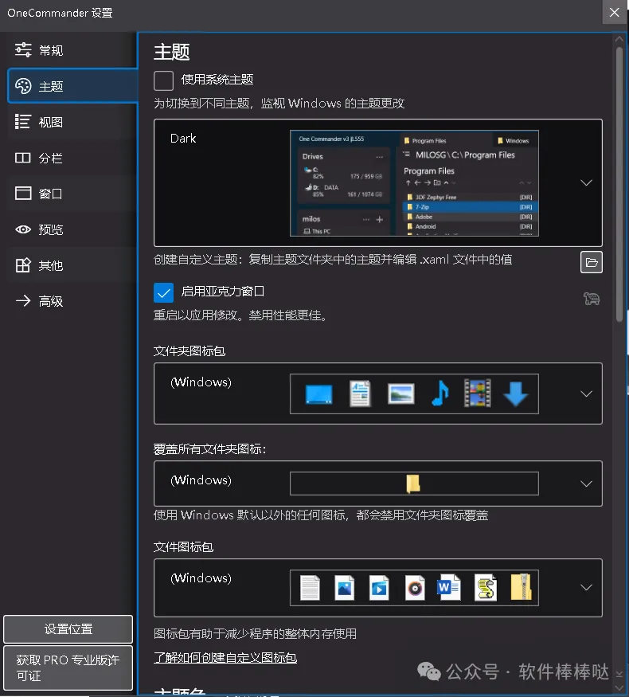Click the scroll-up arrow at the top of the scrollbar
629x697 pixels.
pyautogui.click(x=619, y=39)
